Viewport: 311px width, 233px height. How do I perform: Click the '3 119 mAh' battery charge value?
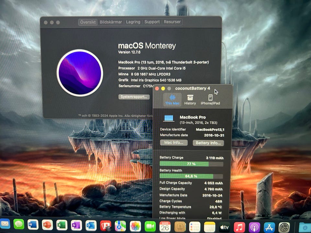pos(214,158)
